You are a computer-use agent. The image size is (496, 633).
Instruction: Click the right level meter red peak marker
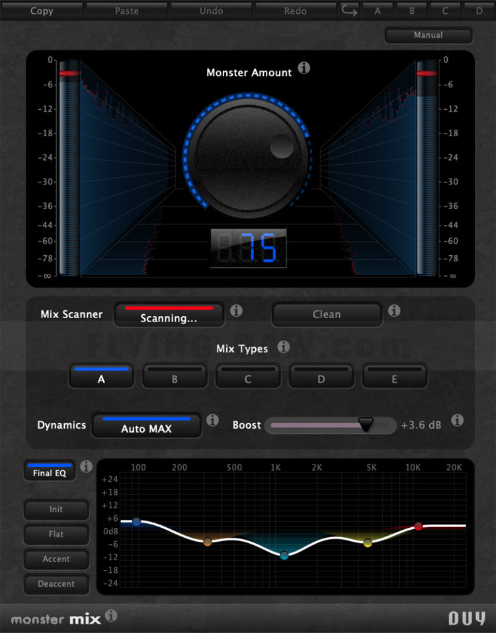point(427,73)
